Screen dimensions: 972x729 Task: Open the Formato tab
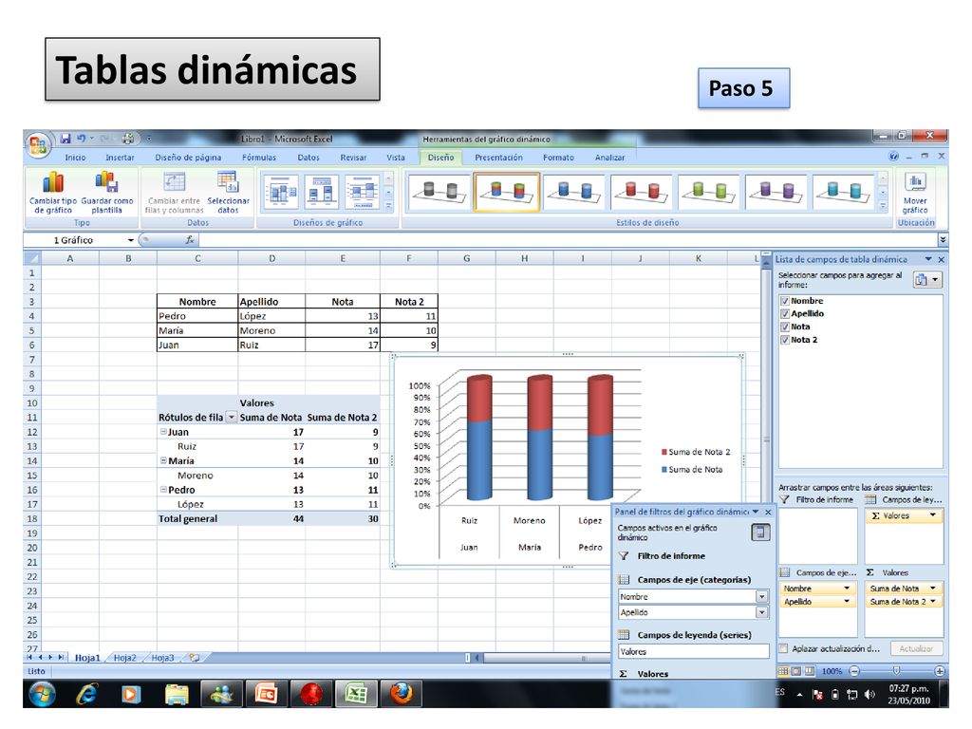[x=558, y=158]
